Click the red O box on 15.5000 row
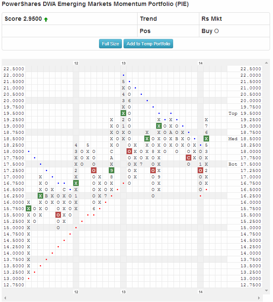 point(58,215)
